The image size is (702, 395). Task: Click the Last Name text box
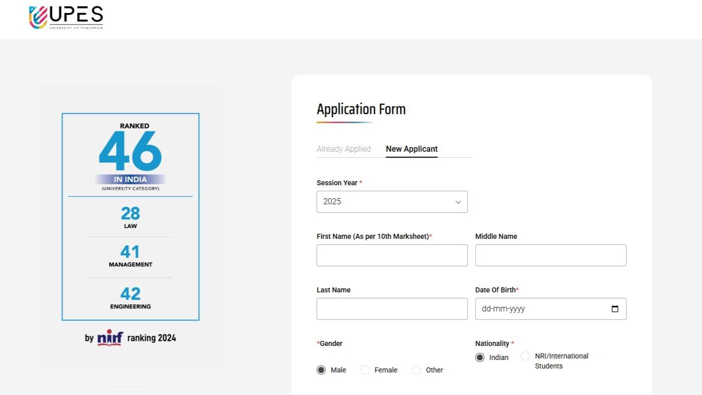pos(392,309)
